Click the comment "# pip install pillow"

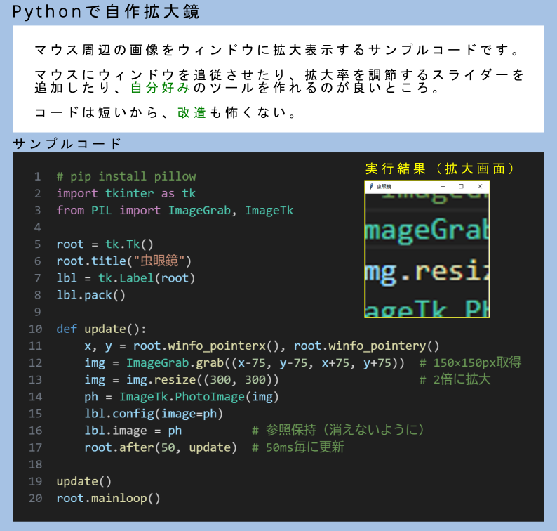126,176
